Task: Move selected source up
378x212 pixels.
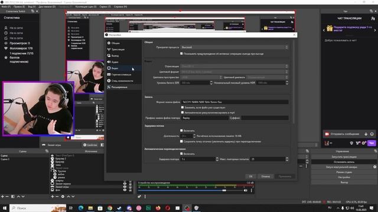Action: coord(69,196)
